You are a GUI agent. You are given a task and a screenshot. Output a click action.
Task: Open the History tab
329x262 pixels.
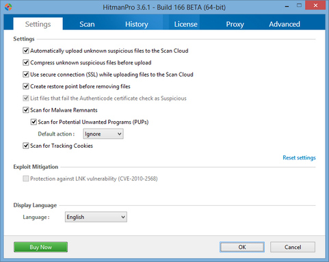[x=137, y=24]
